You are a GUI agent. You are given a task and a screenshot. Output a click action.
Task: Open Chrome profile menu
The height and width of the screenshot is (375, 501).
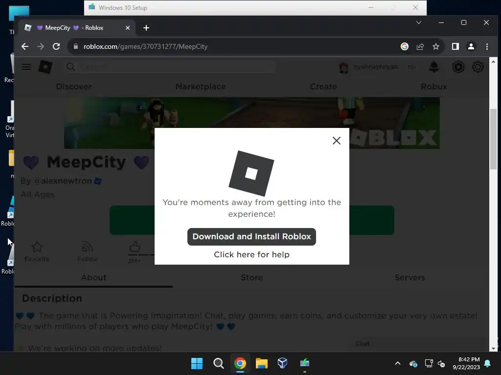[x=471, y=46]
